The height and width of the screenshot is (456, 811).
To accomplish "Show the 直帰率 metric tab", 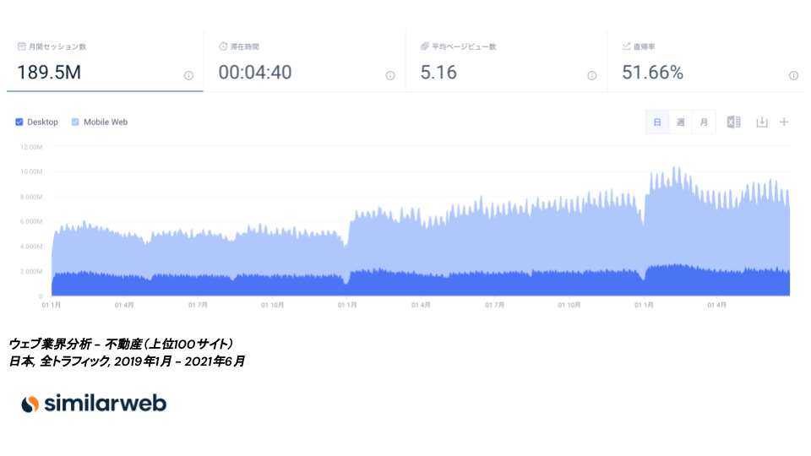I will [x=707, y=62].
